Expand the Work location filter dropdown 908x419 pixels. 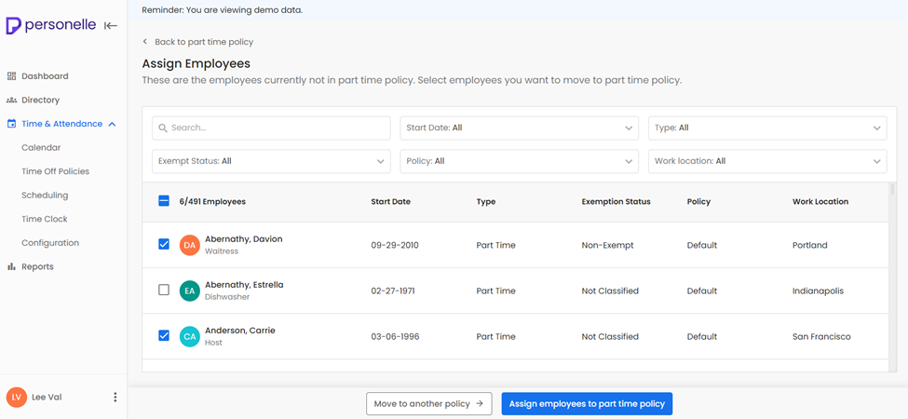[x=766, y=161]
